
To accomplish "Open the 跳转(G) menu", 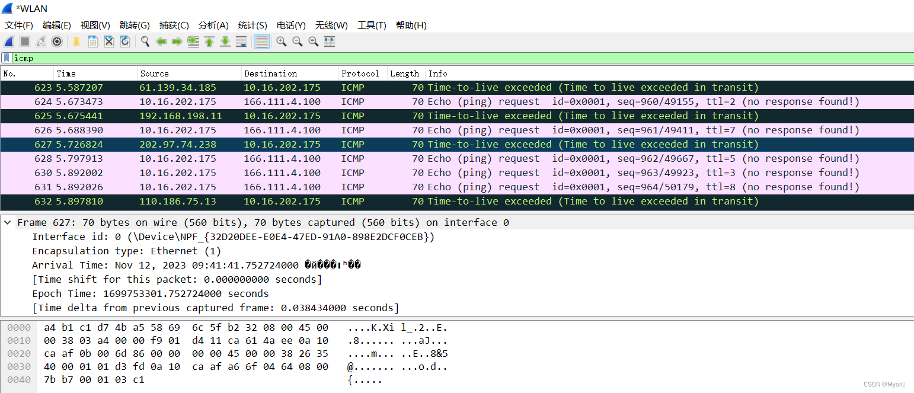I will click(x=135, y=25).
